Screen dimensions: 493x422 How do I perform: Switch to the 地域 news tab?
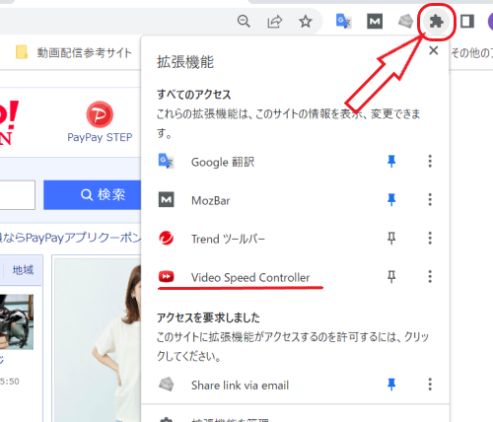click(x=23, y=270)
